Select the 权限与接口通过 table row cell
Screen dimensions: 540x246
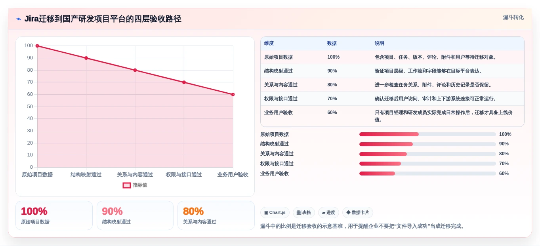tap(281, 99)
